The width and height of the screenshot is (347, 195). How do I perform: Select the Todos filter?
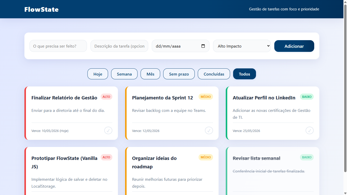click(x=245, y=74)
